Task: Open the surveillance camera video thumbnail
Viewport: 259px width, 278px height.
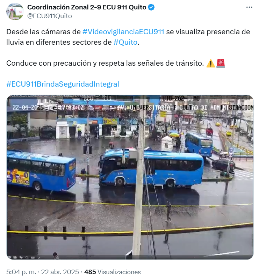Action: coord(130,177)
